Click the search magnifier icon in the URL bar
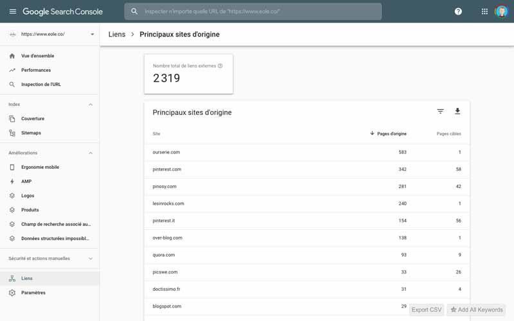 pyautogui.click(x=134, y=12)
